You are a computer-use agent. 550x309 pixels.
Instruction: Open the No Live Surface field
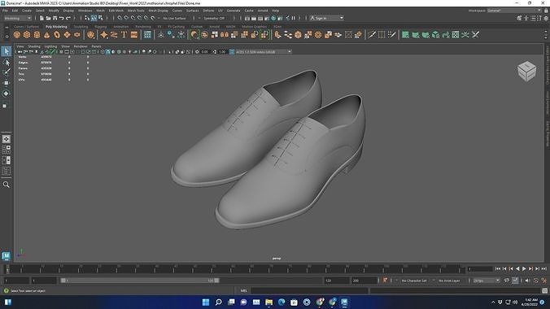point(174,18)
